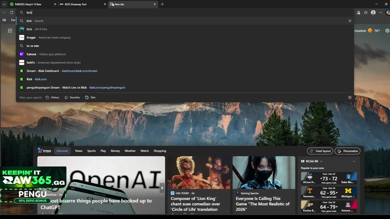This screenshot has width=390, height=219.
Task: Open the Settings and more ellipsis menu
Action: tap(381, 12)
